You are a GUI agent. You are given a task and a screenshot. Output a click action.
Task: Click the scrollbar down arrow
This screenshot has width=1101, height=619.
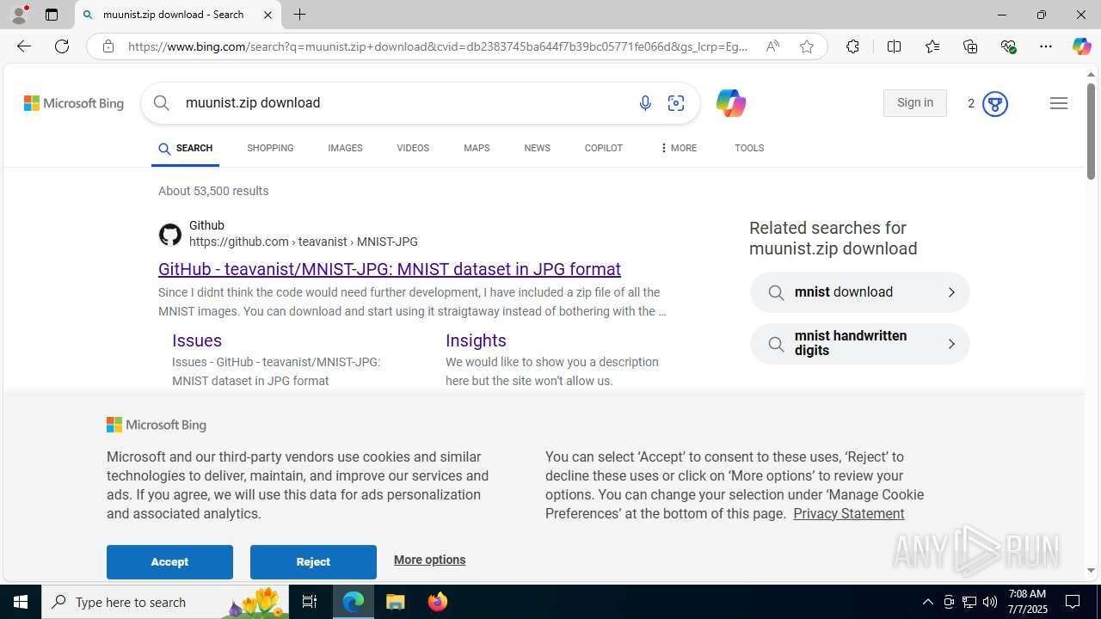(1091, 570)
